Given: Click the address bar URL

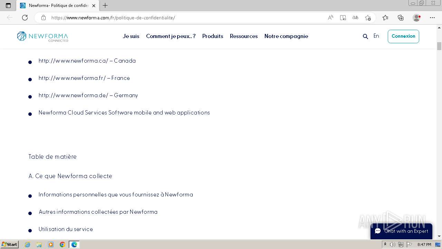Looking at the screenshot, I should point(113,18).
